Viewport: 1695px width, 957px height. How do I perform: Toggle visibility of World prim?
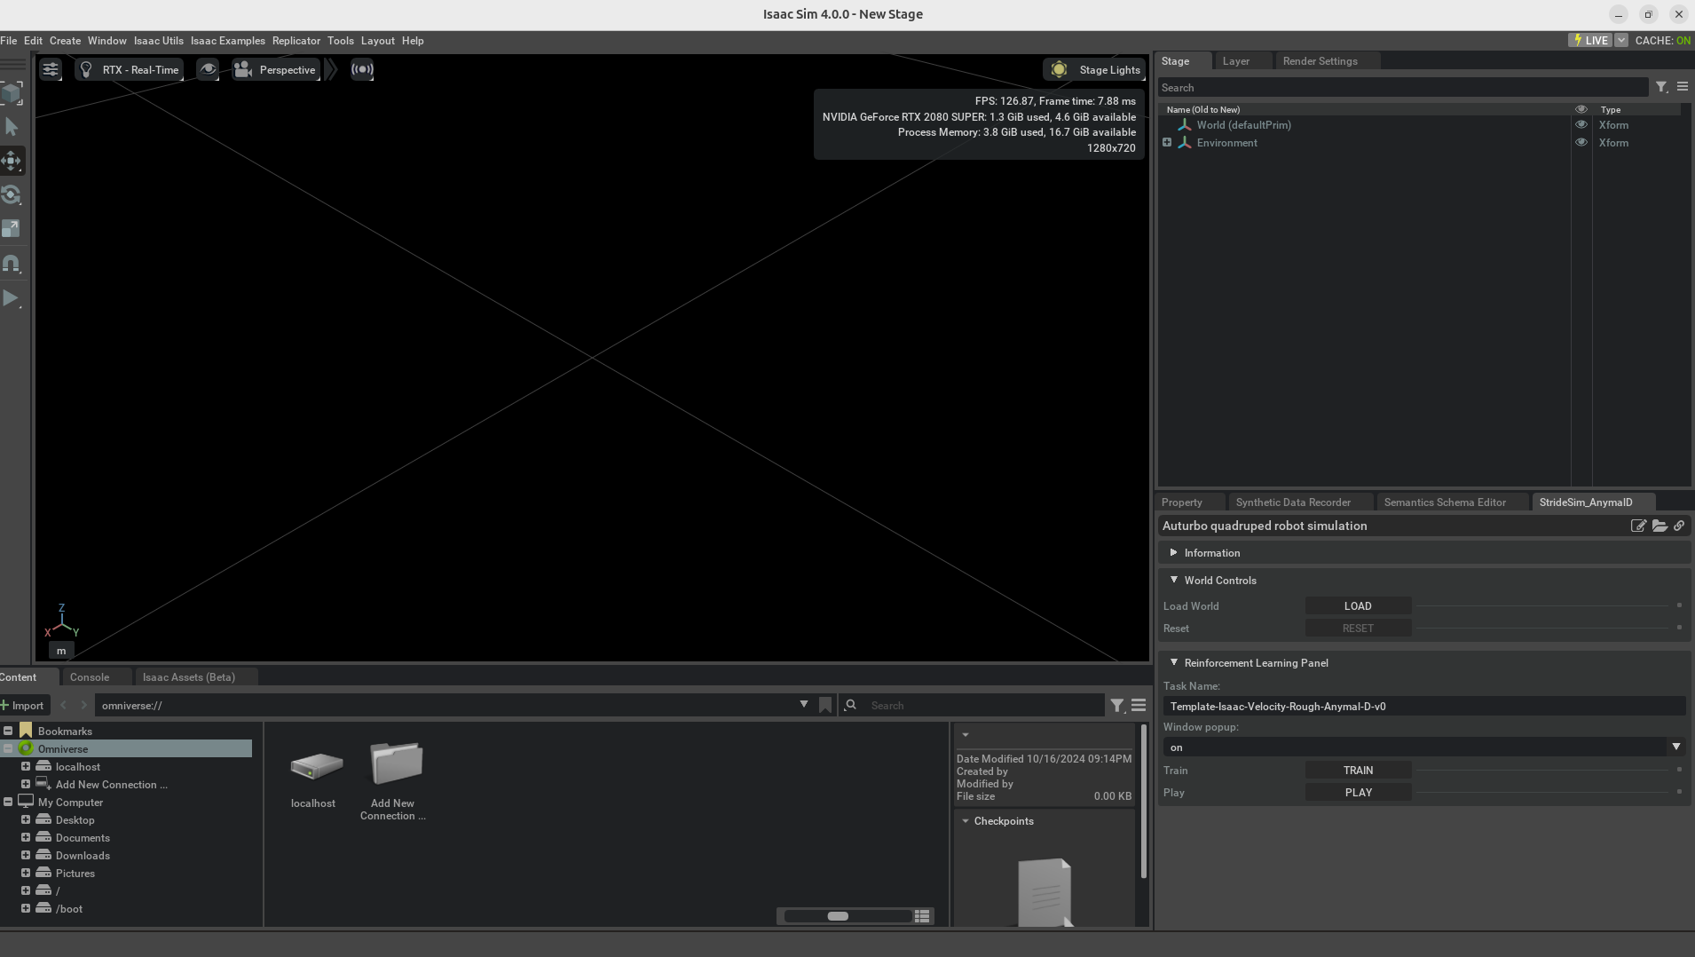1581,125
